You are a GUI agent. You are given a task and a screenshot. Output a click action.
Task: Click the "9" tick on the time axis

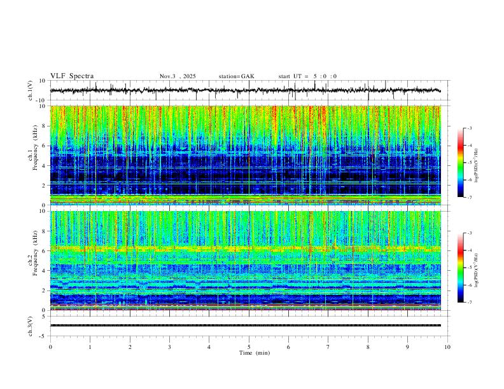[x=407, y=347]
